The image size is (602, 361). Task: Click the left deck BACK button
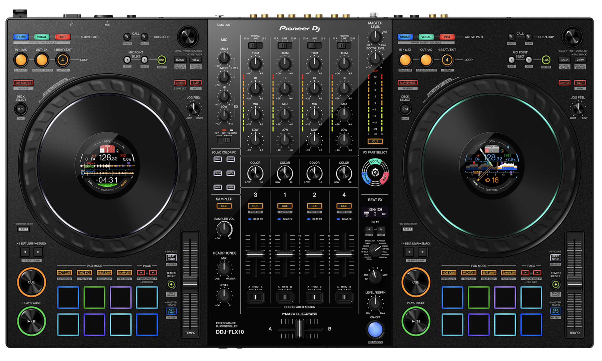coord(180,60)
